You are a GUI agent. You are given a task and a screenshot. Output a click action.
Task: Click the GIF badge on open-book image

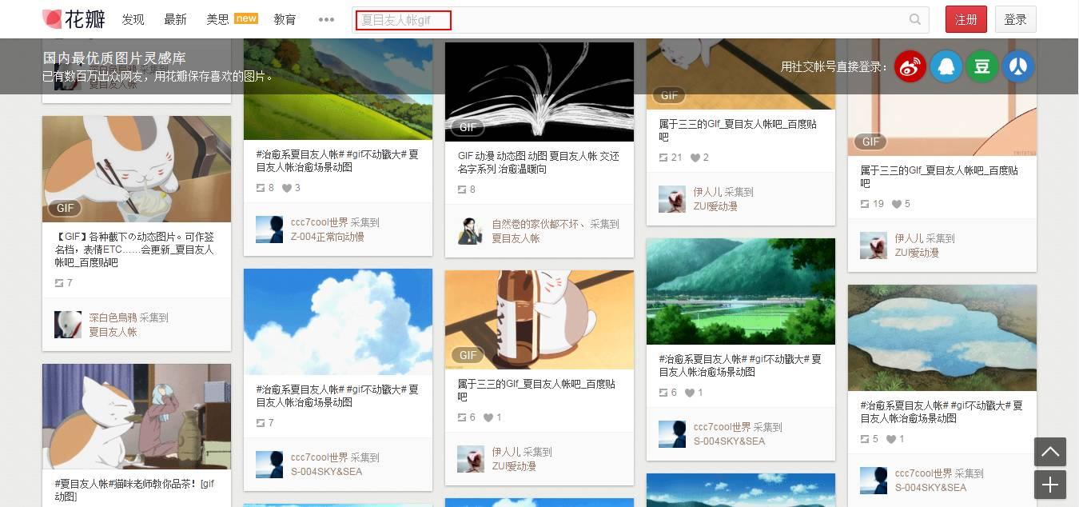pyautogui.click(x=468, y=127)
